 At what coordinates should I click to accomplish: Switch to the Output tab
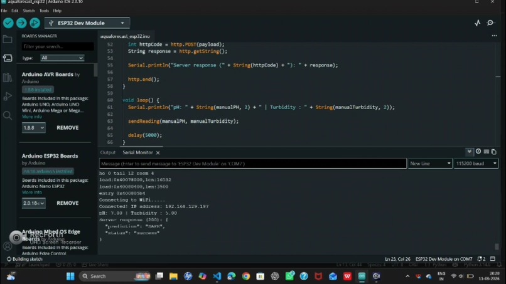108,152
